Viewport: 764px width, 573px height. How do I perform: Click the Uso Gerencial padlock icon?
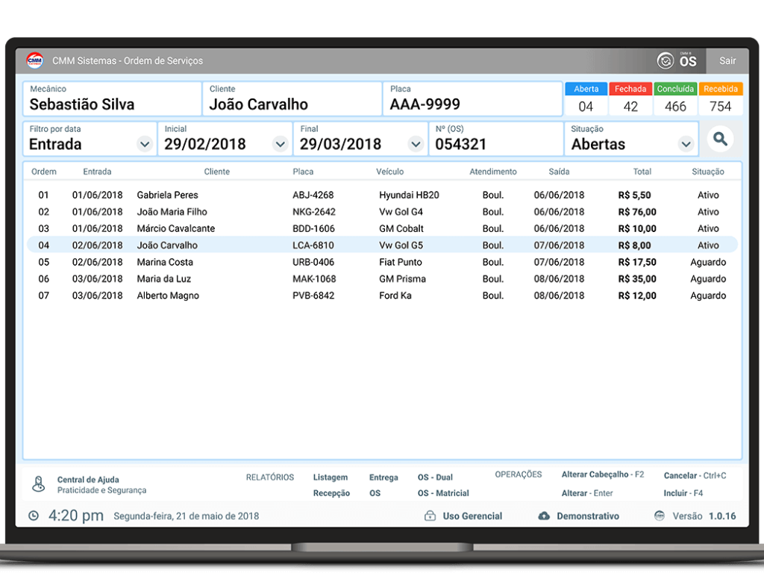pos(430,516)
